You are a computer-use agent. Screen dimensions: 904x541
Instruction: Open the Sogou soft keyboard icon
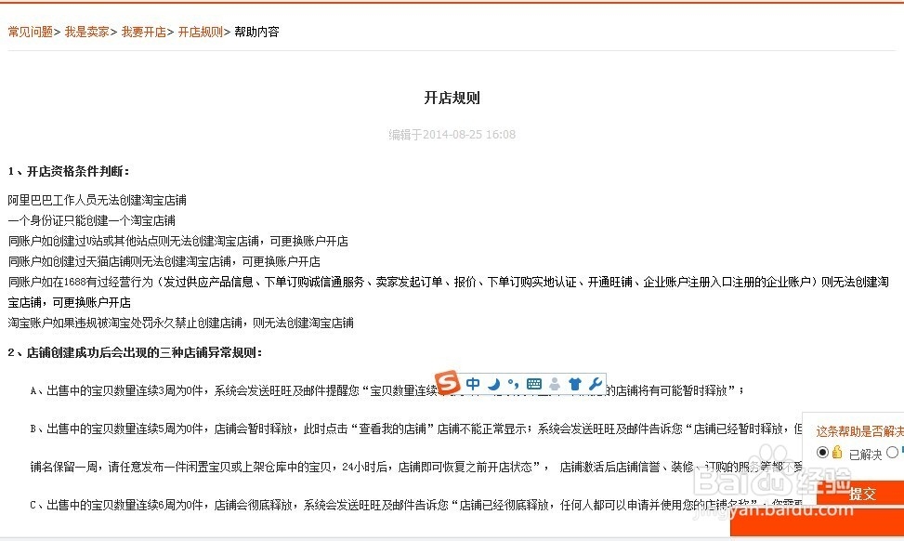tap(534, 384)
